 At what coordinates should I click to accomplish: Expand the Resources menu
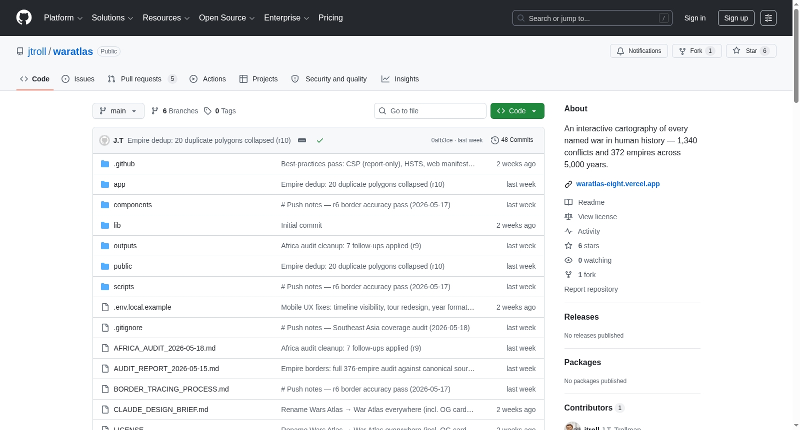coord(166,18)
